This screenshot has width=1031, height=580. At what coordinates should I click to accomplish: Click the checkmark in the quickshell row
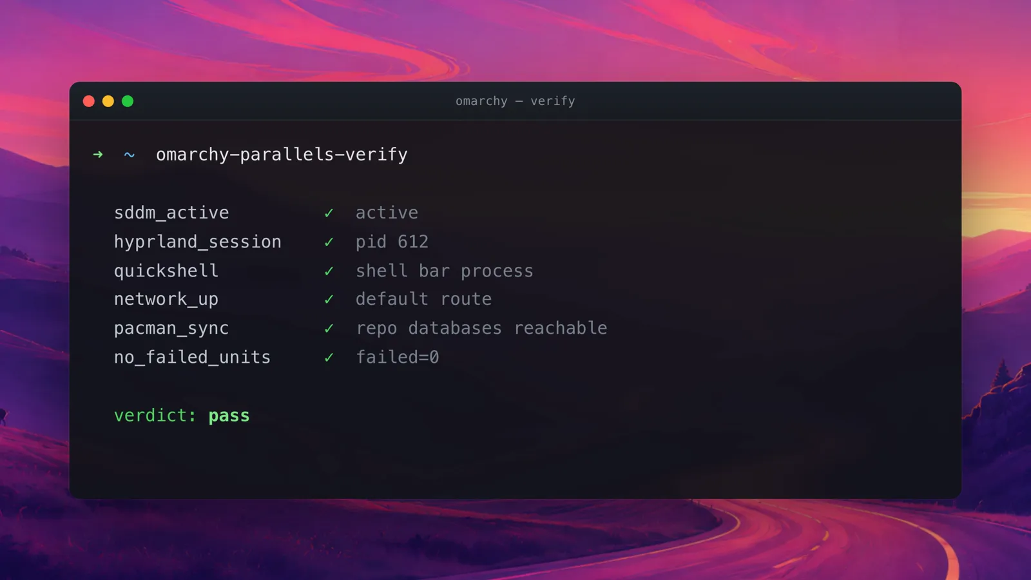[x=329, y=271]
